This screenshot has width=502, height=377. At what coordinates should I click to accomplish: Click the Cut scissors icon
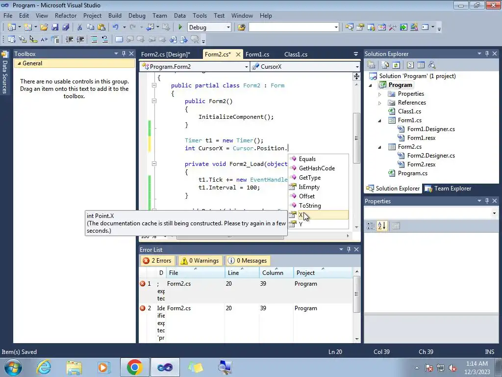point(80,27)
